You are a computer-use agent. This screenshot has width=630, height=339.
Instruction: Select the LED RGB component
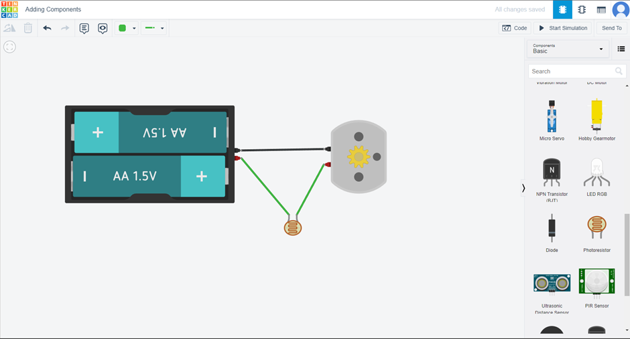click(596, 177)
